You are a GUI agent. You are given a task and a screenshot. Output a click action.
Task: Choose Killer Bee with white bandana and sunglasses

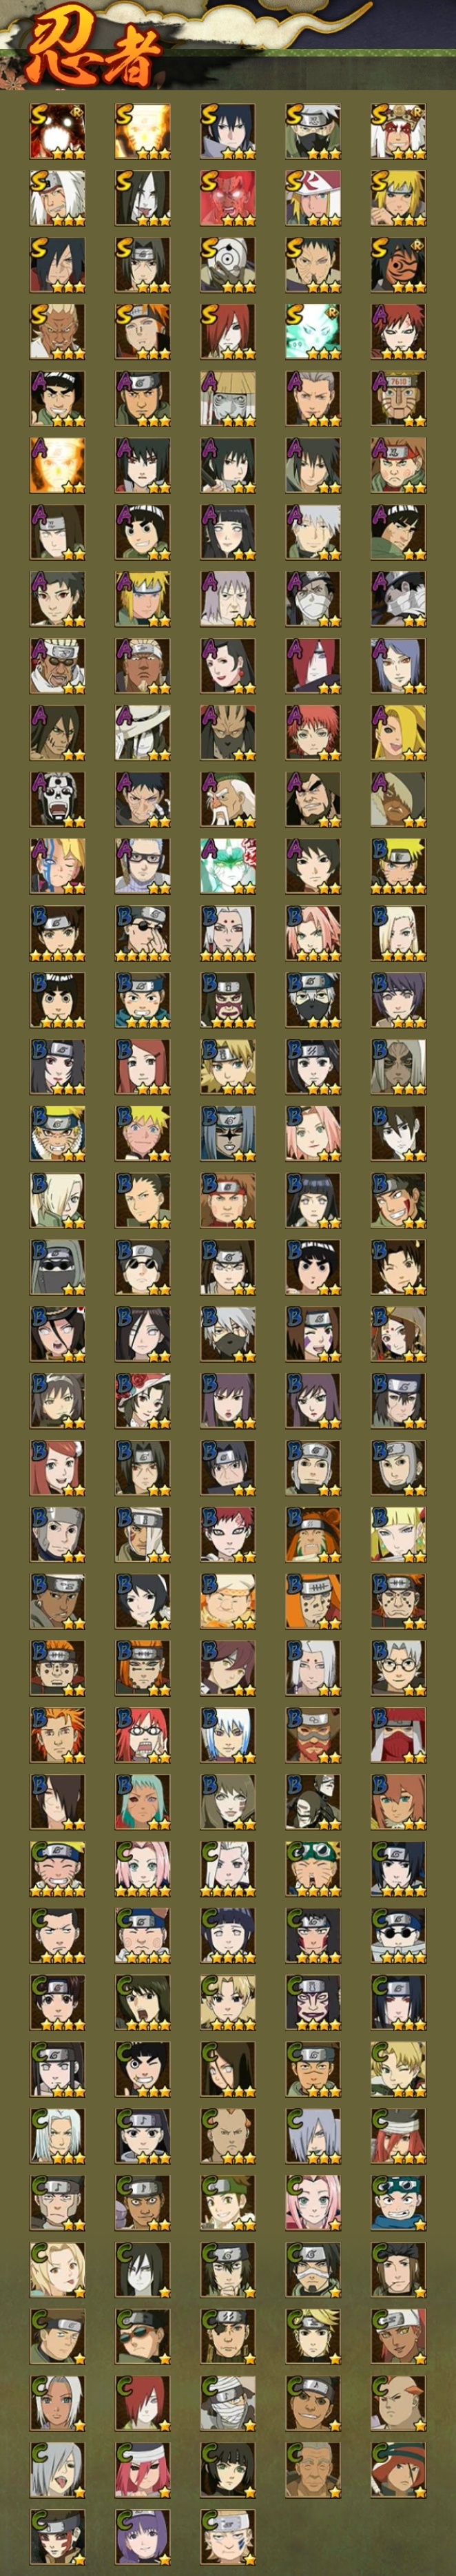57,665
